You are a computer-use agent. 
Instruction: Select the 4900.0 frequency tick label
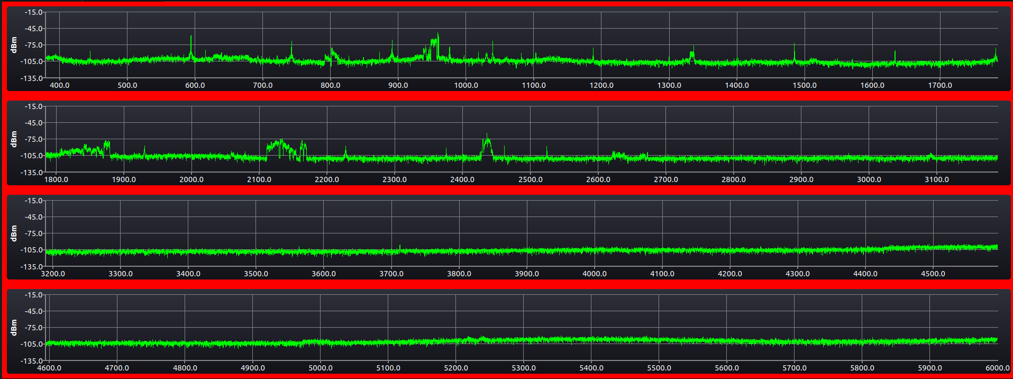pyautogui.click(x=253, y=368)
